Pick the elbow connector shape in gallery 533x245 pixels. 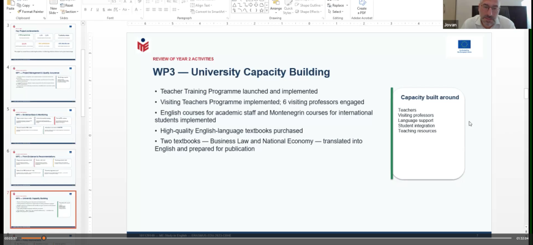click(x=240, y=6)
